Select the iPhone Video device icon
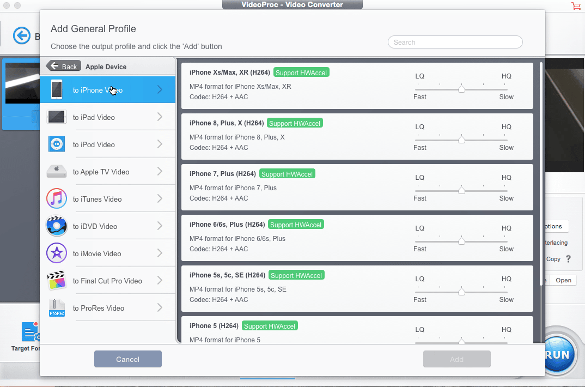The width and height of the screenshot is (585, 387). click(x=57, y=89)
